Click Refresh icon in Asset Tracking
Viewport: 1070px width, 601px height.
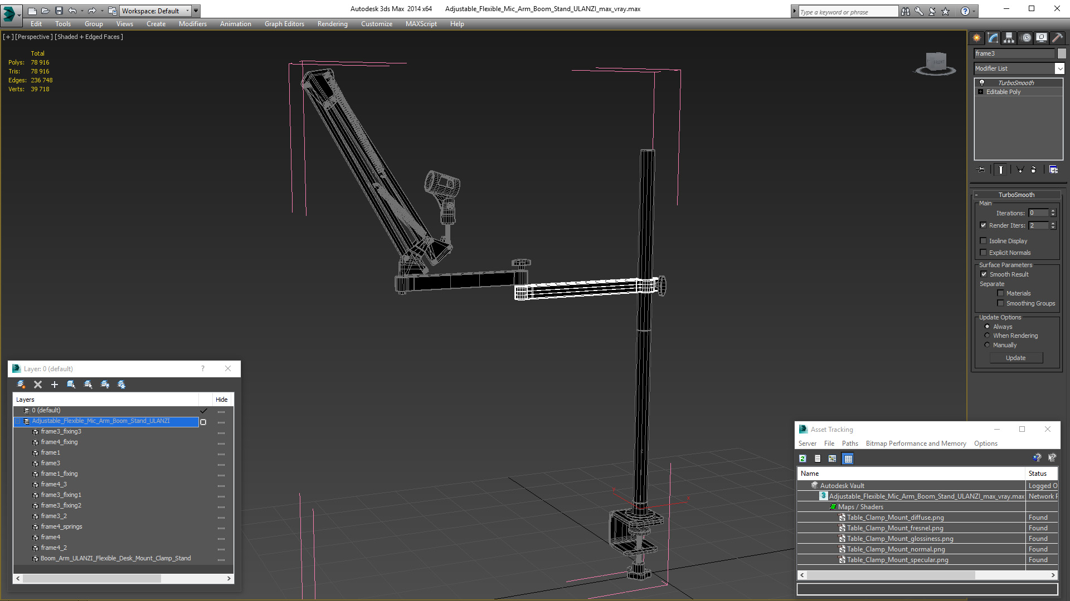[x=802, y=459]
